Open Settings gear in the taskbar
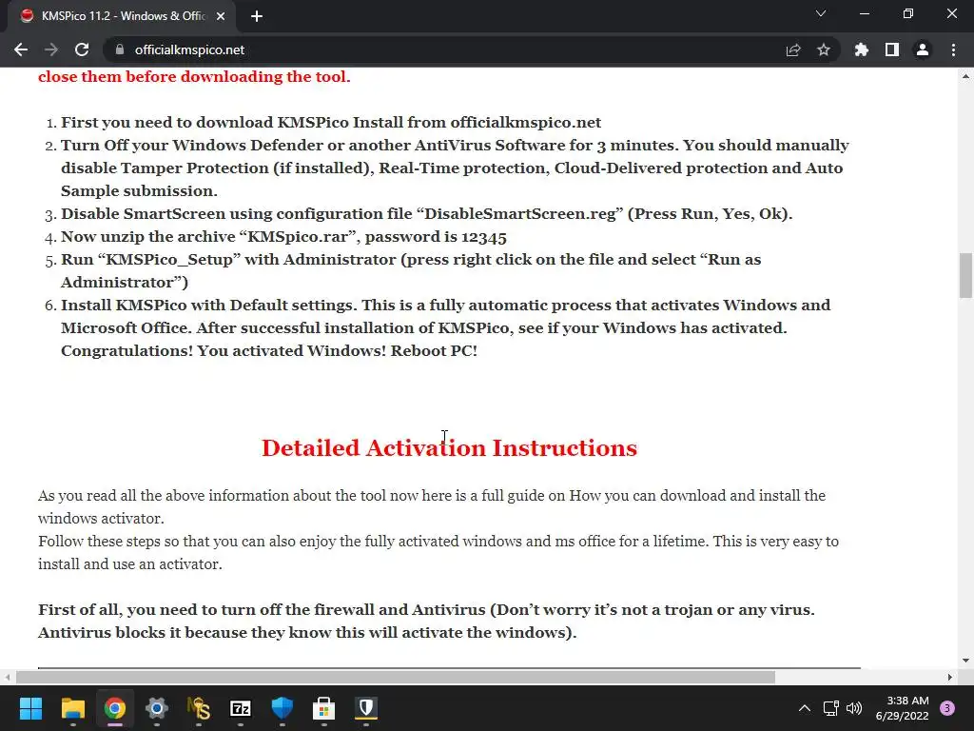 point(157,708)
